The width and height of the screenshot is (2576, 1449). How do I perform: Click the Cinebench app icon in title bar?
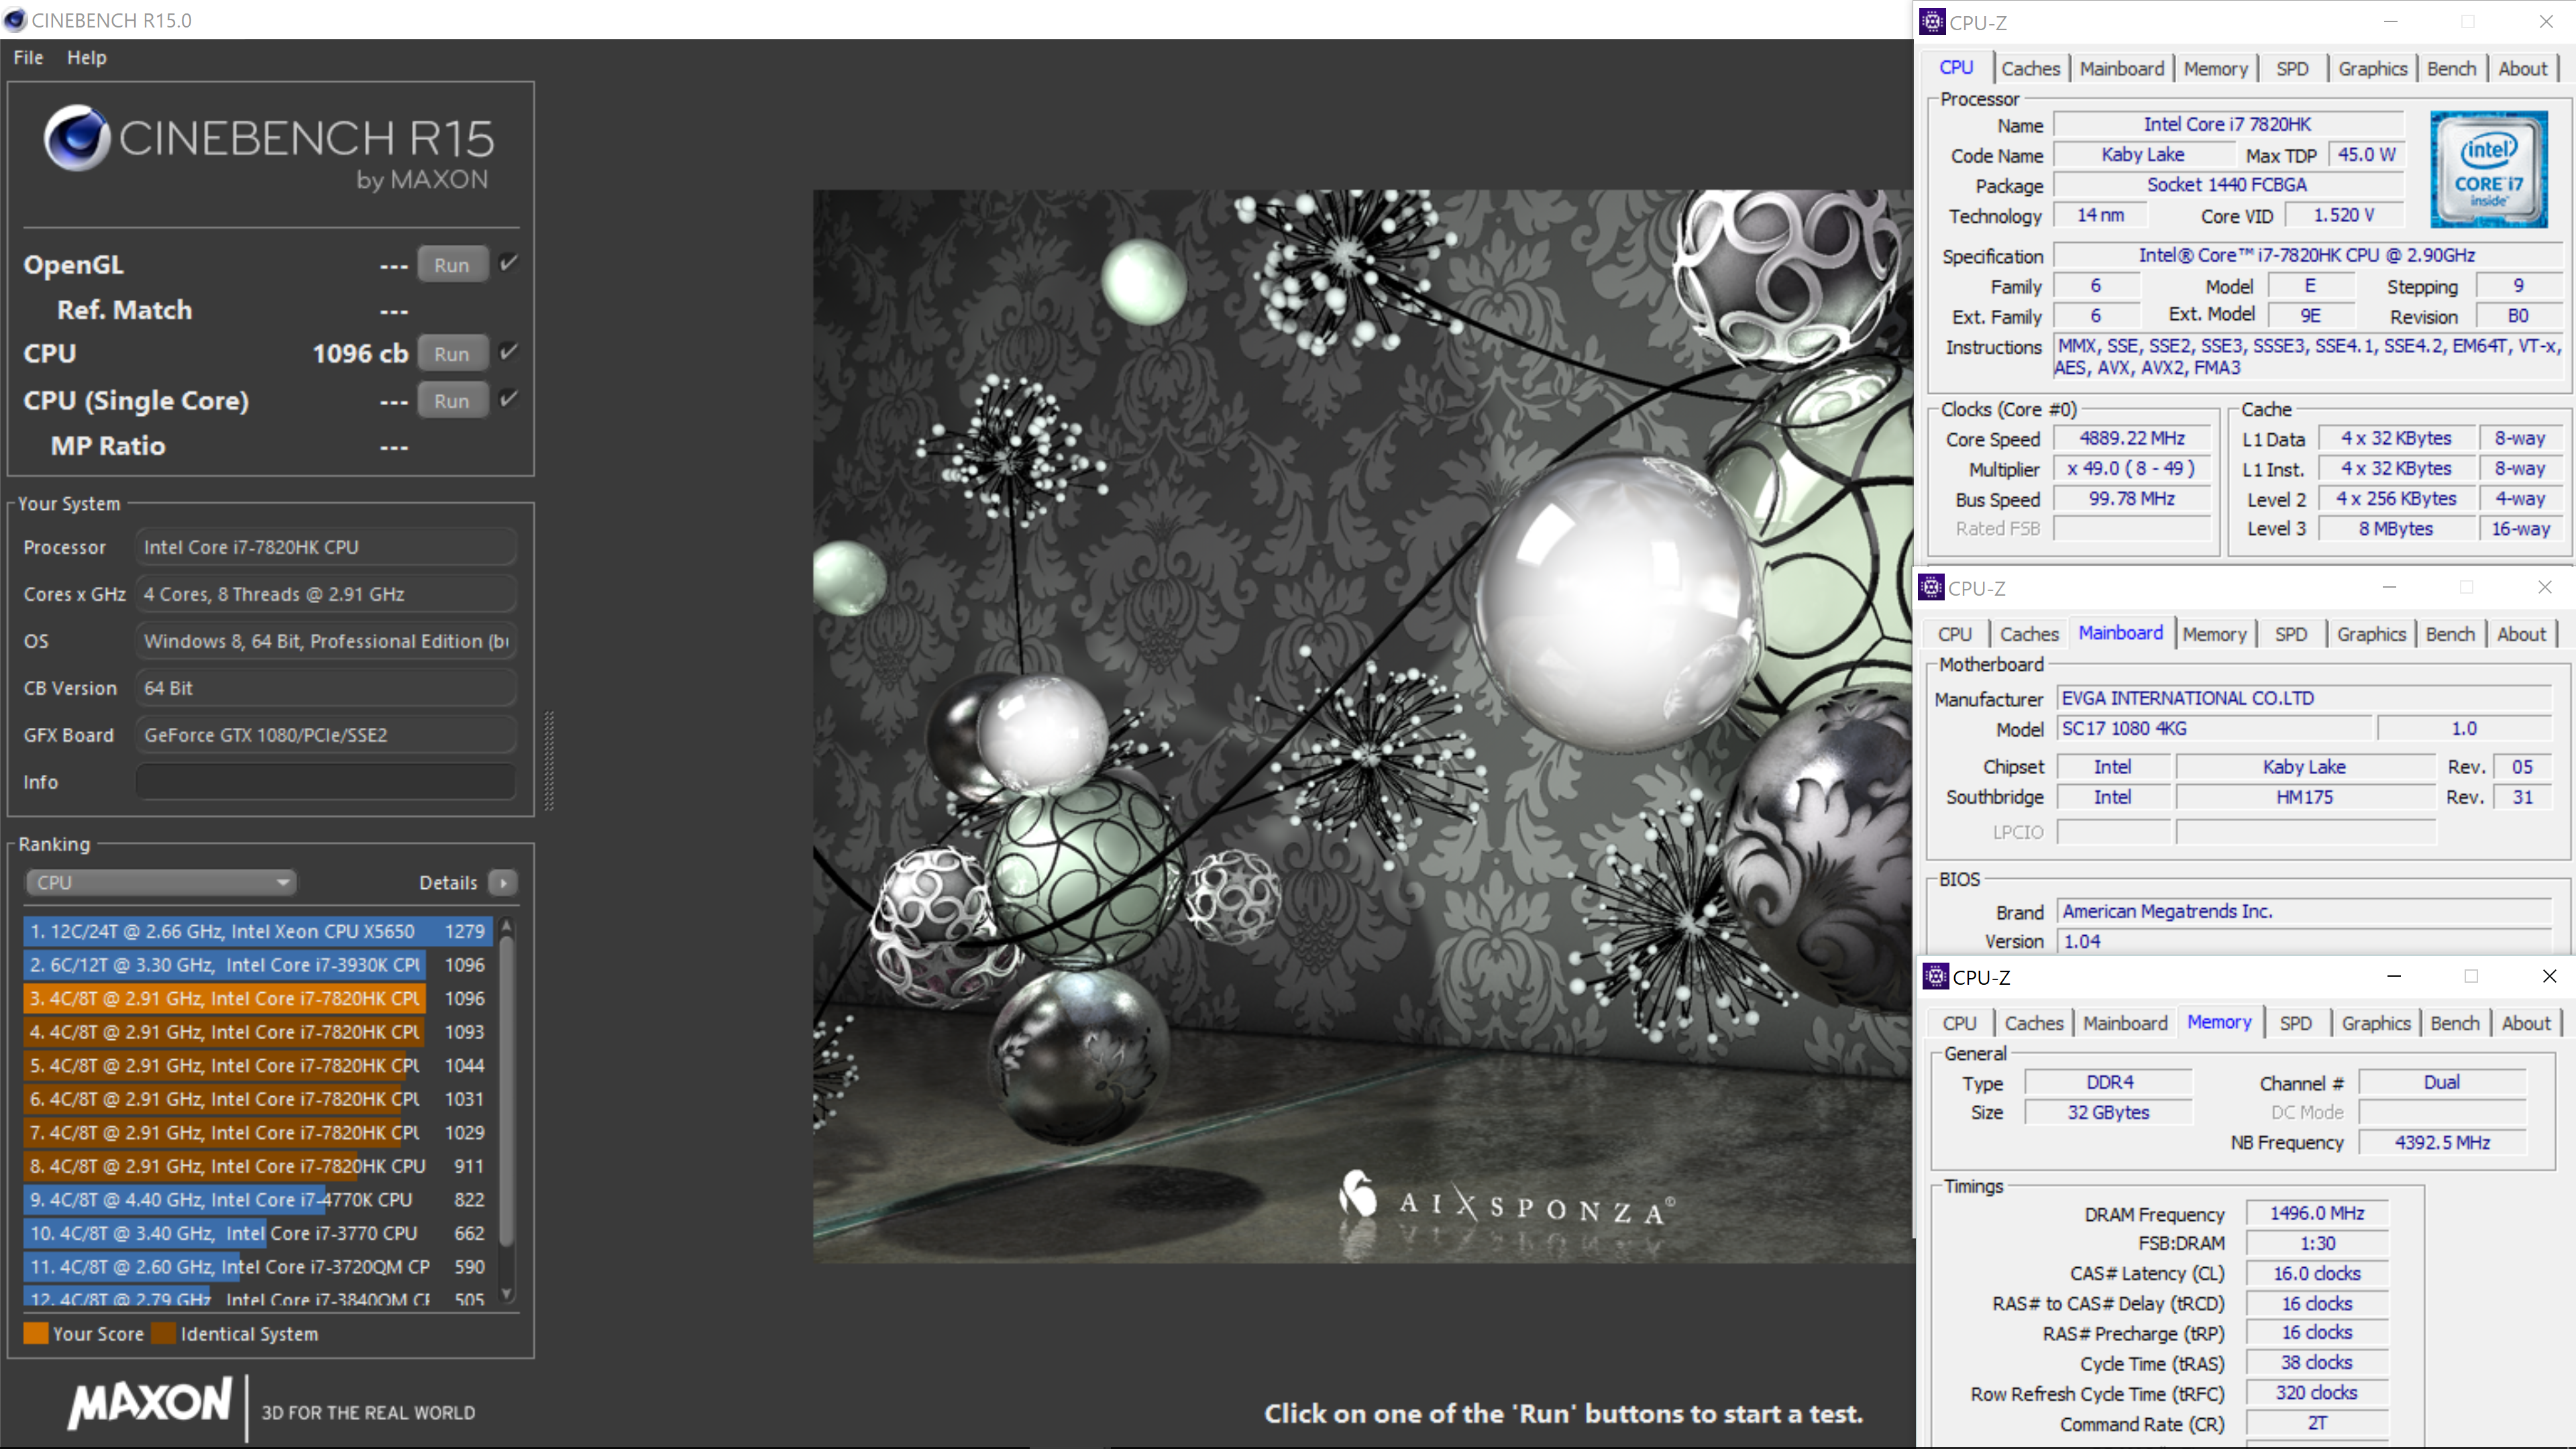point(15,20)
